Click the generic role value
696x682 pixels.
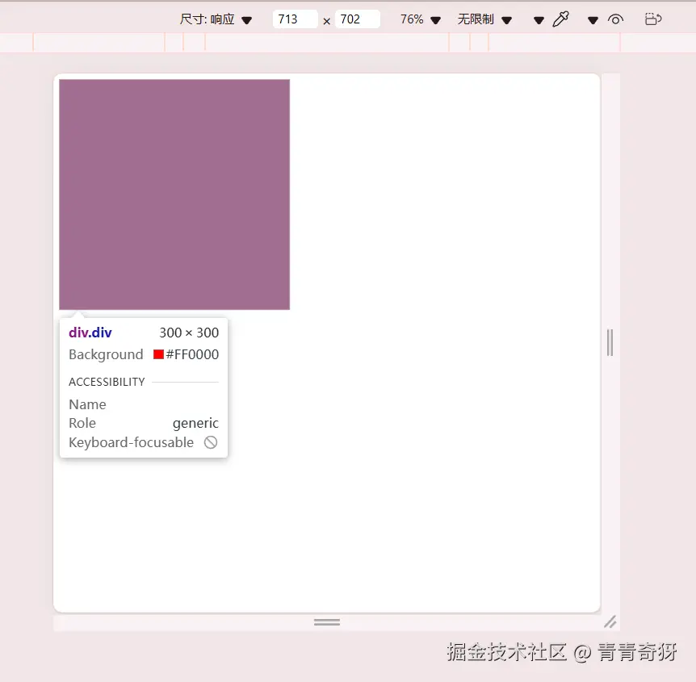[x=195, y=423]
